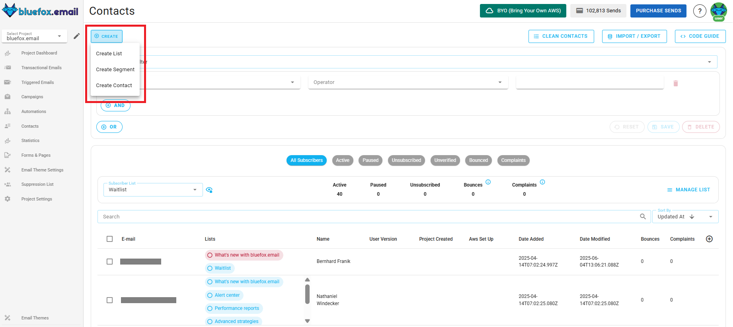Add an AND condition

pos(115,105)
